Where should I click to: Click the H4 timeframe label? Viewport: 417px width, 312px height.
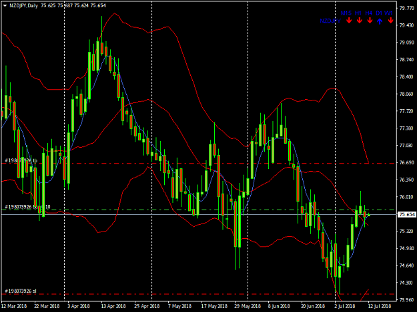368,13
